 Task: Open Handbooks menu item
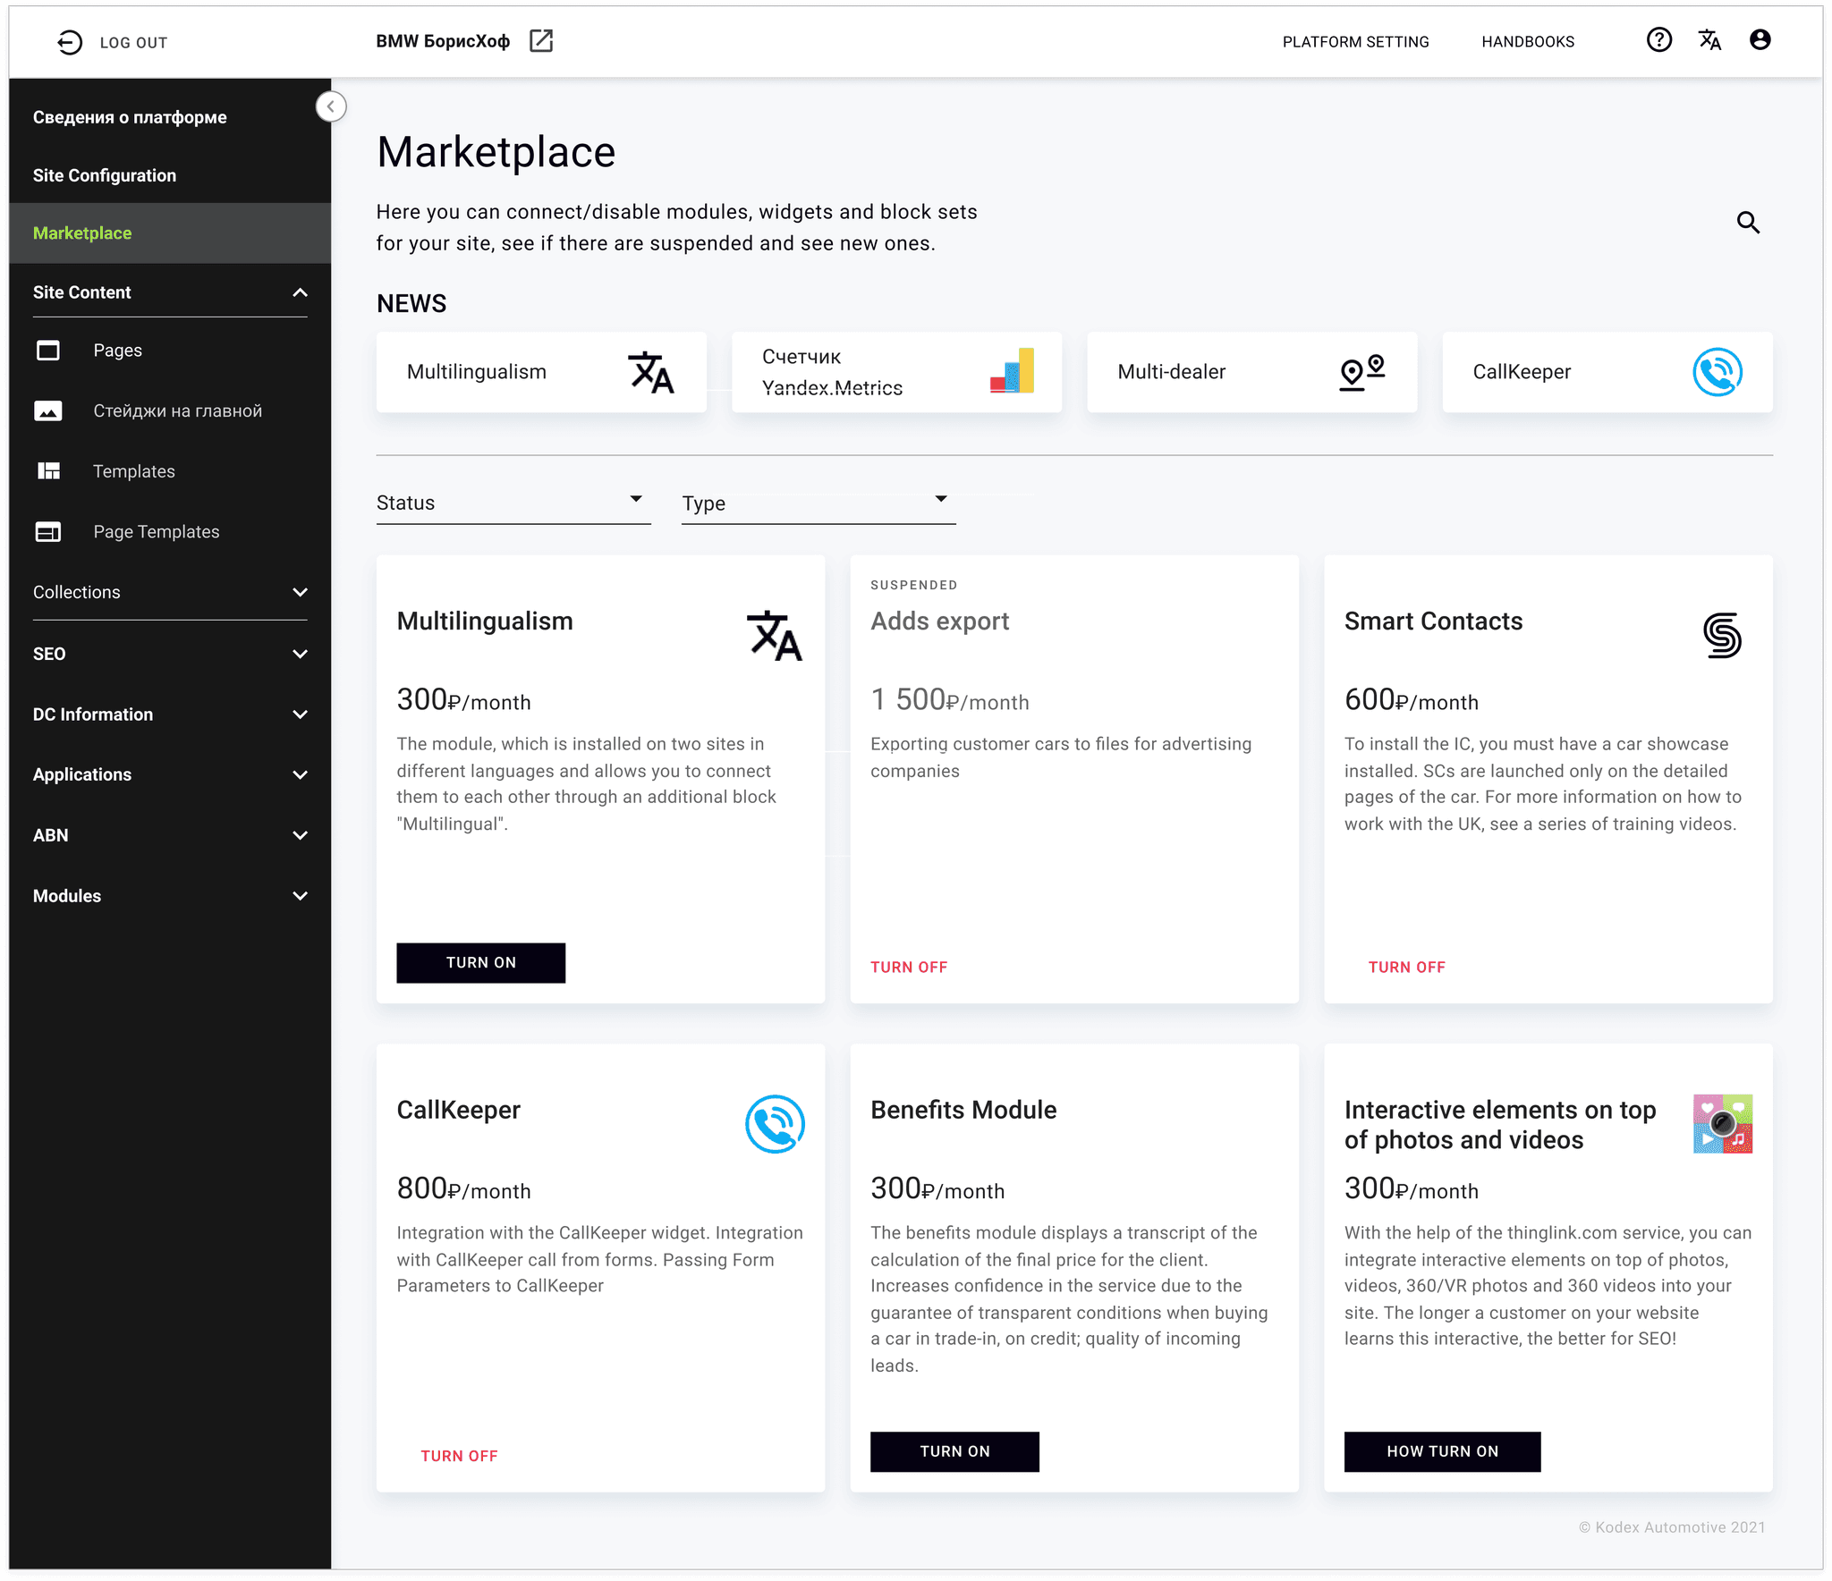(1527, 42)
